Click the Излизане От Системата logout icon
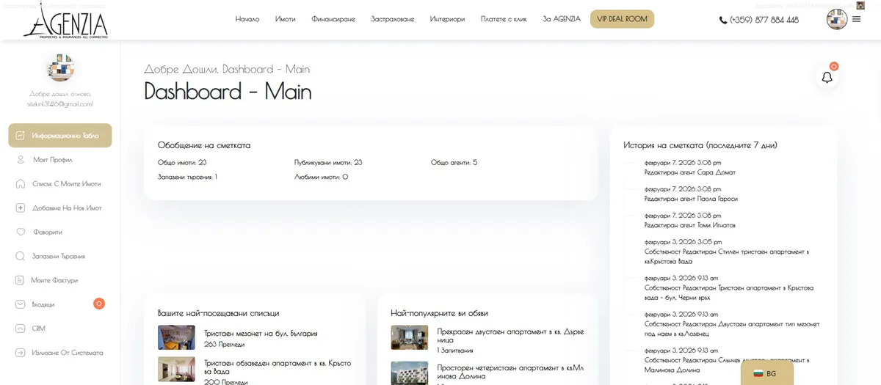881x385 pixels. [x=20, y=353]
